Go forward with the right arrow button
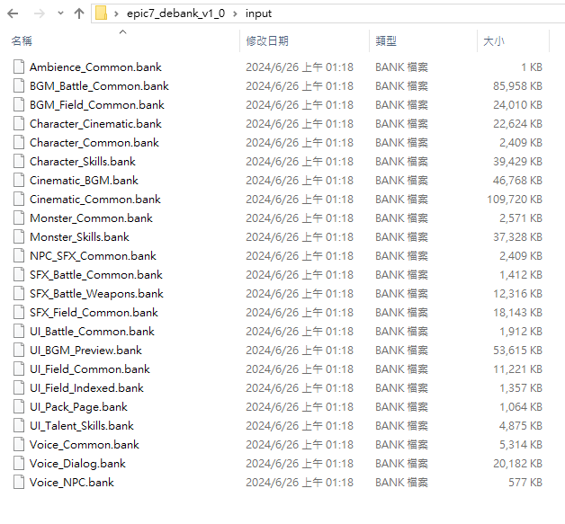This screenshot has width=565, height=524. (x=40, y=13)
